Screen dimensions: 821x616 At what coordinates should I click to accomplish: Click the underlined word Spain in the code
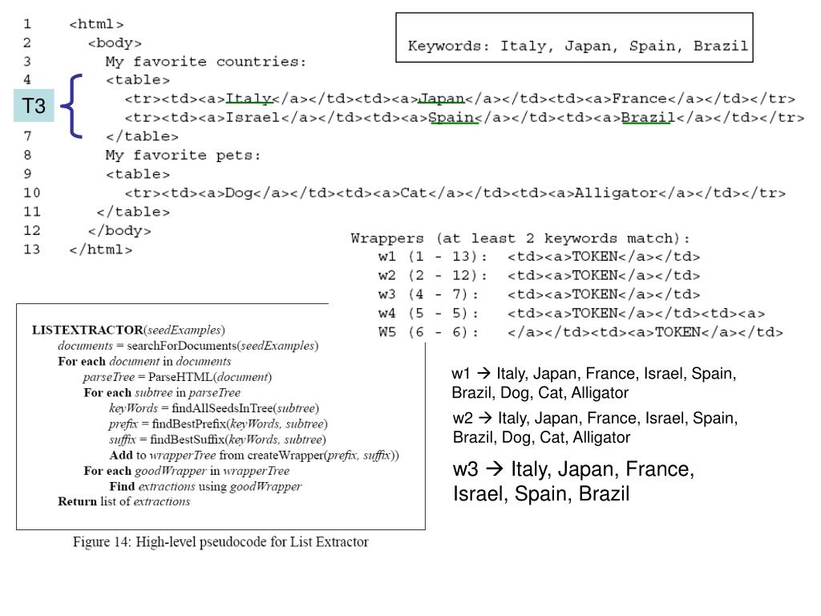coord(451,117)
